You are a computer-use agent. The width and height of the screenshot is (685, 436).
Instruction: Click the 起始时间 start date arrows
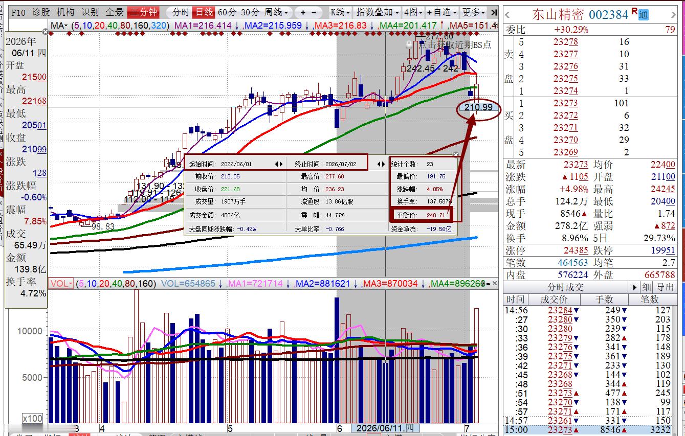click(279, 164)
